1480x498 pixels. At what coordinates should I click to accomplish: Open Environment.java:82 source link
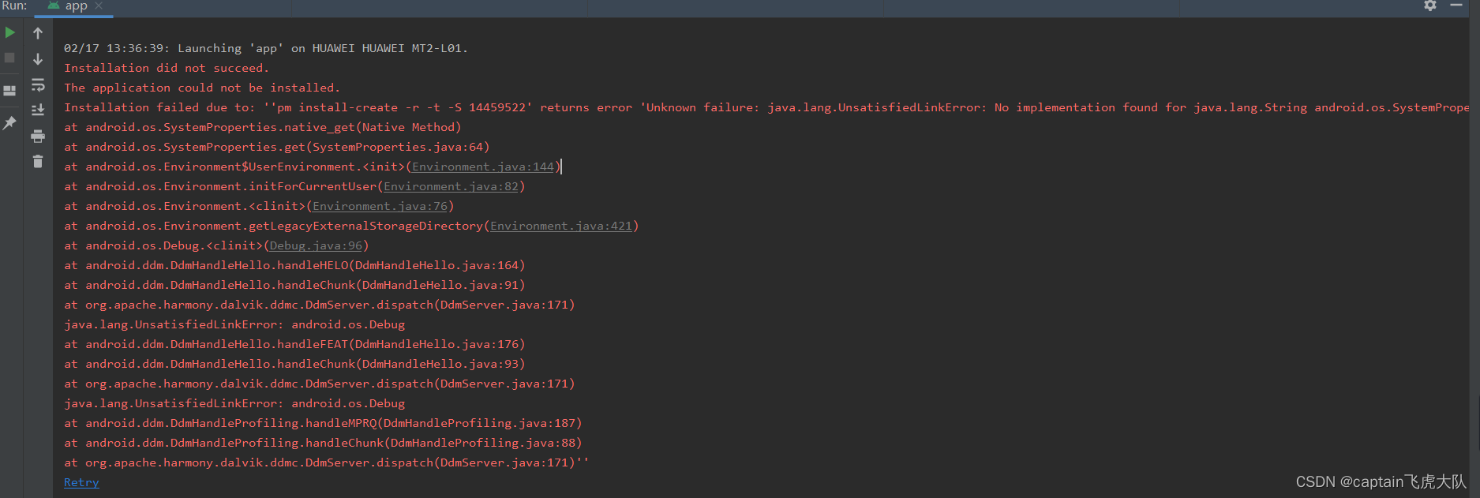pyautogui.click(x=451, y=186)
